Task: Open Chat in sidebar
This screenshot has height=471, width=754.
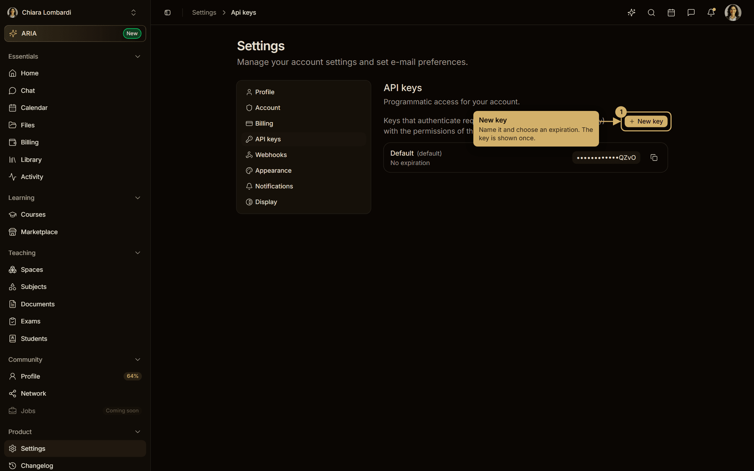Action: tap(75, 91)
